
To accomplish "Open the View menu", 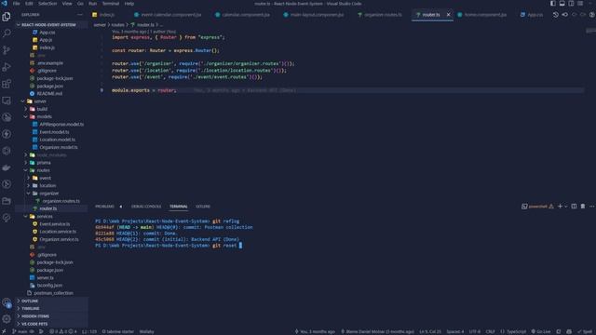I will [67, 4].
